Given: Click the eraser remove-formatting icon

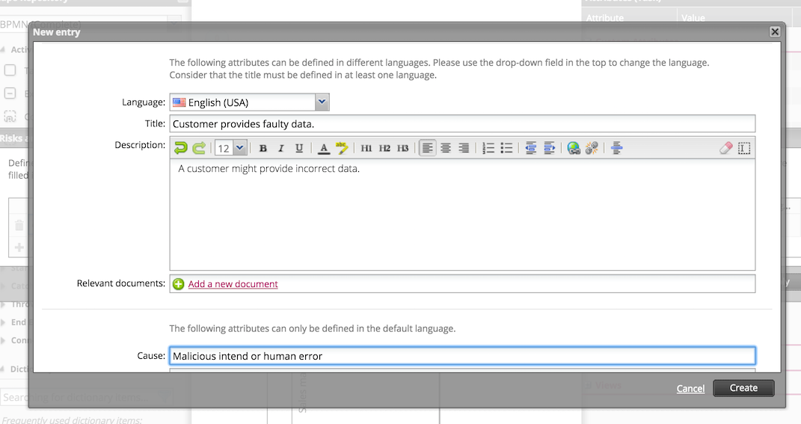Looking at the screenshot, I should pyautogui.click(x=725, y=148).
